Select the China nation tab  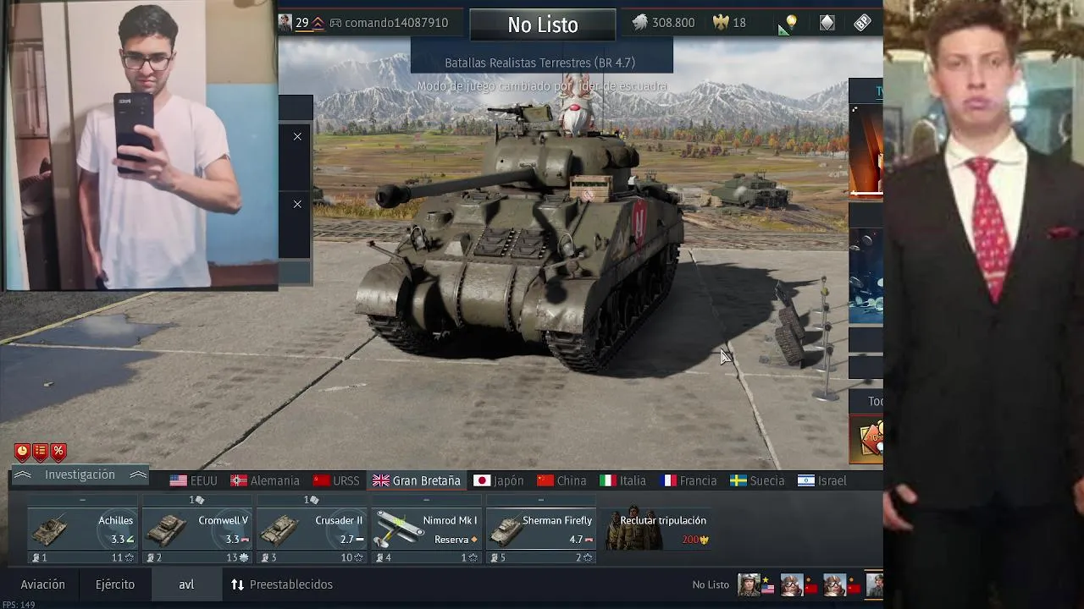click(561, 480)
